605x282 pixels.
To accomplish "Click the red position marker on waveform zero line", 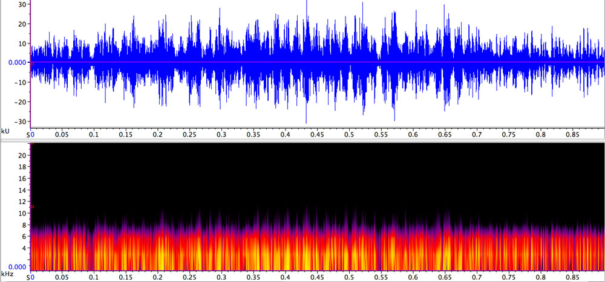I will click(33, 64).
